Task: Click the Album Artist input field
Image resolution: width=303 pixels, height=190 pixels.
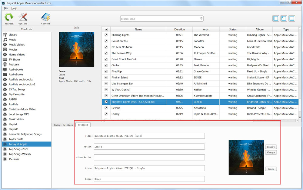Action: (149, 157)
